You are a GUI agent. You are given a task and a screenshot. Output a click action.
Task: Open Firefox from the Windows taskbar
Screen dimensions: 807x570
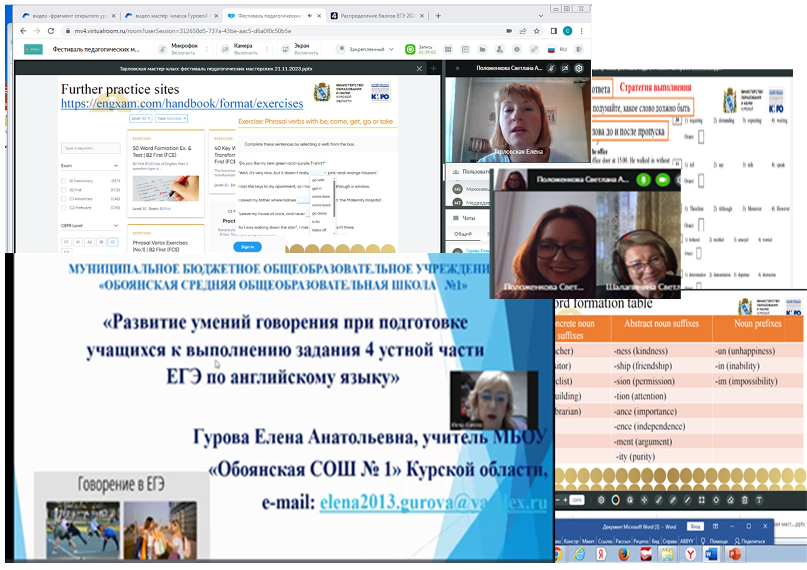point(623,554)
